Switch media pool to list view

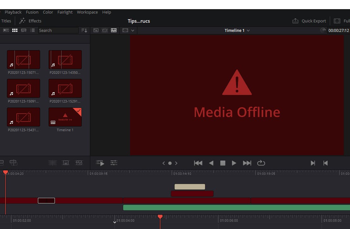32,30
